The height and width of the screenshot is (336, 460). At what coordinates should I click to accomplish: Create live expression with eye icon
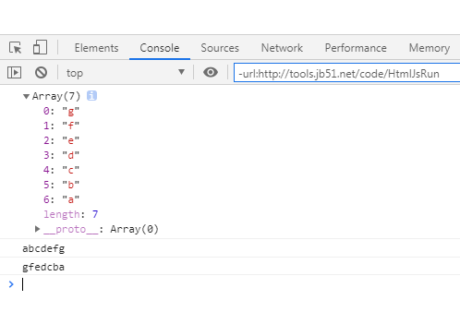[211, 73]
